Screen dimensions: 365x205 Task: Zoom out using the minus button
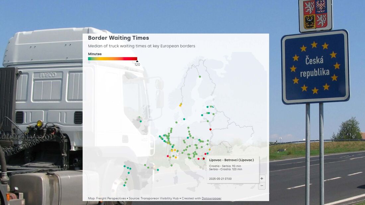pyautogui.click(x=262, y=186)
